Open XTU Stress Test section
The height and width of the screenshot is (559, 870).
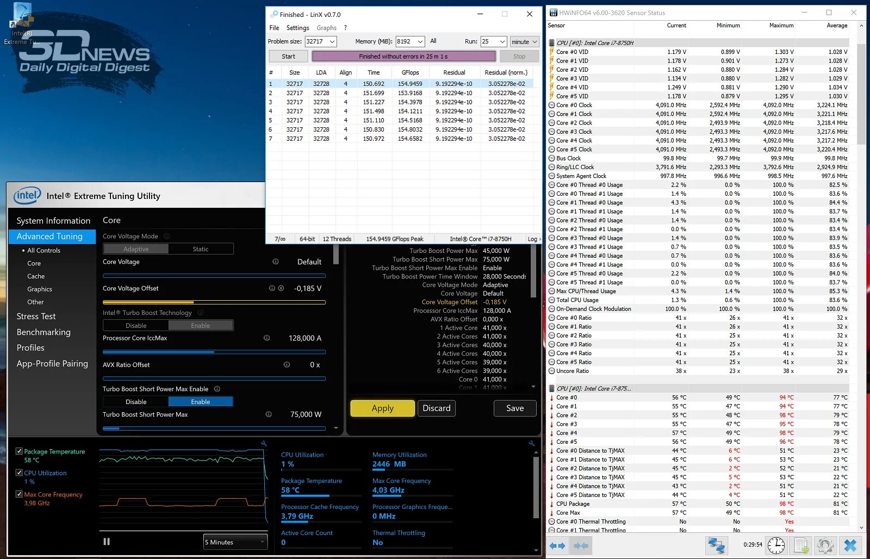36,316
